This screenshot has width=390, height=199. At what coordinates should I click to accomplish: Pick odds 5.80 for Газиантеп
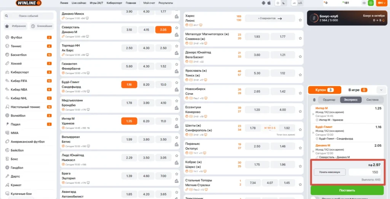tap(129, 66)
